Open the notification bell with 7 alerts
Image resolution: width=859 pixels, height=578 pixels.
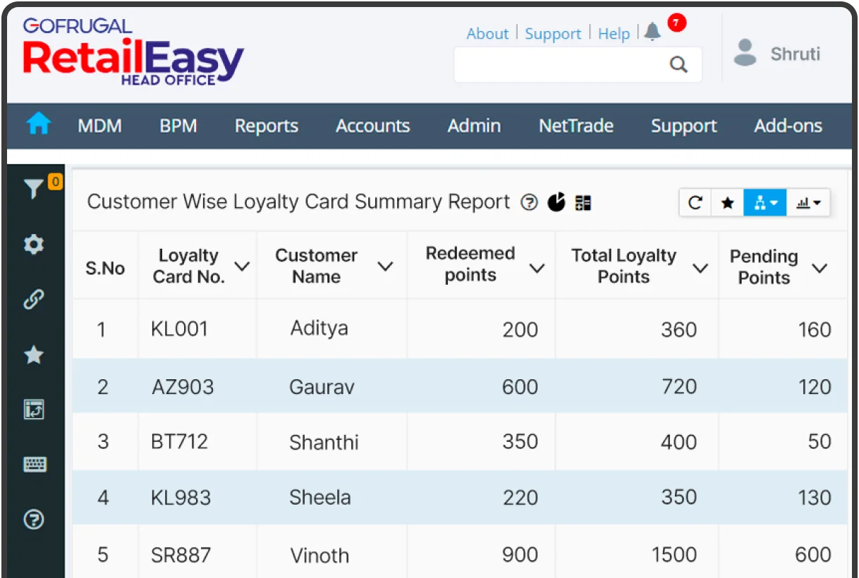pos(652,31)
